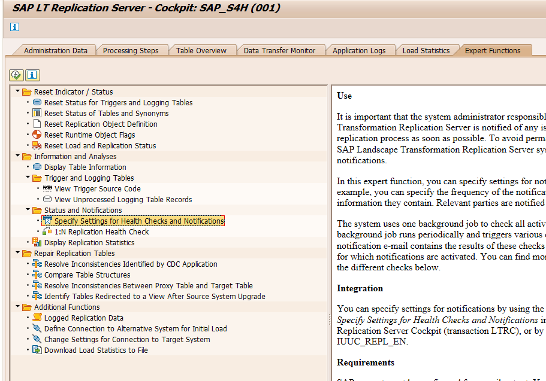Click the Repair Replication Tables folder icon
The image size is (546, 381).
(27, 254)
